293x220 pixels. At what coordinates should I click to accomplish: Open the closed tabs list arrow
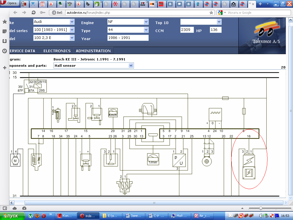click(x=268, y=4)
